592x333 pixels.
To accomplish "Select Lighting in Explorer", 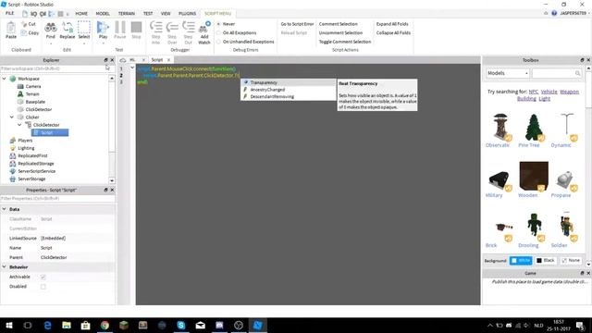I will pyautogui.click(x=26, y=148).
